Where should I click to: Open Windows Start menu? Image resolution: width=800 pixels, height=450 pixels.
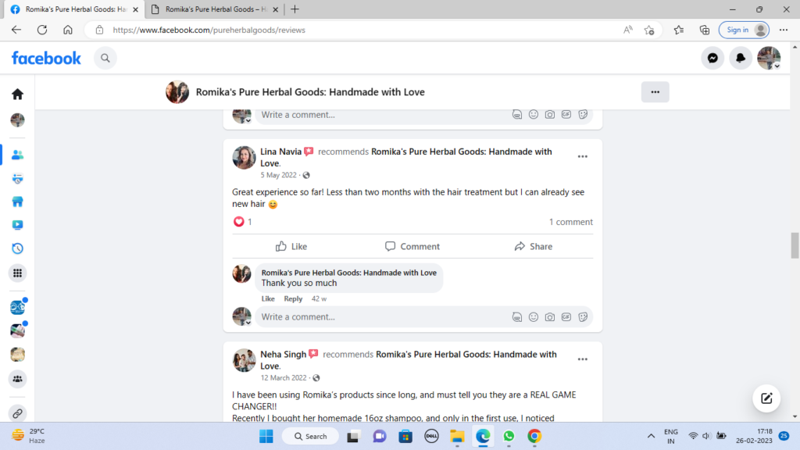[x=266, y=436]
